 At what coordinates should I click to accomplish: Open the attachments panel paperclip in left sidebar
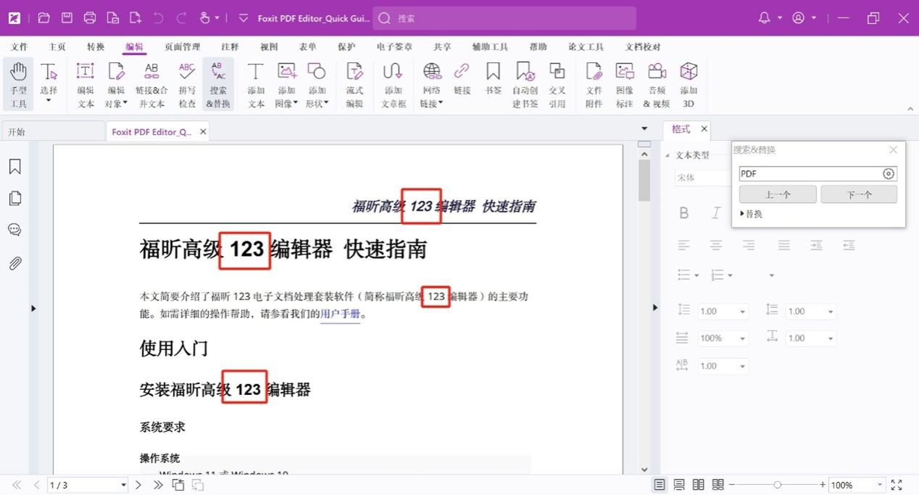(x=14, y=263)
